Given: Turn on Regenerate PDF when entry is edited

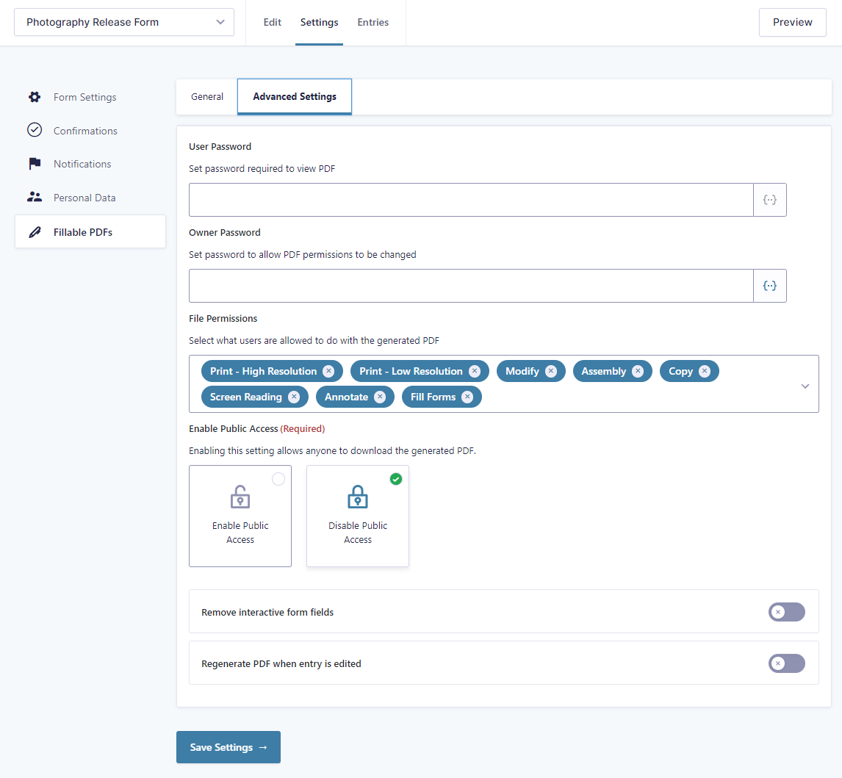Looking at the screenshot, I should pyautogui.click(x=786, y=663).
